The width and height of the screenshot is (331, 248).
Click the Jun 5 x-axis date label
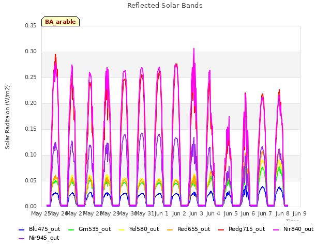tap(231, 213)
